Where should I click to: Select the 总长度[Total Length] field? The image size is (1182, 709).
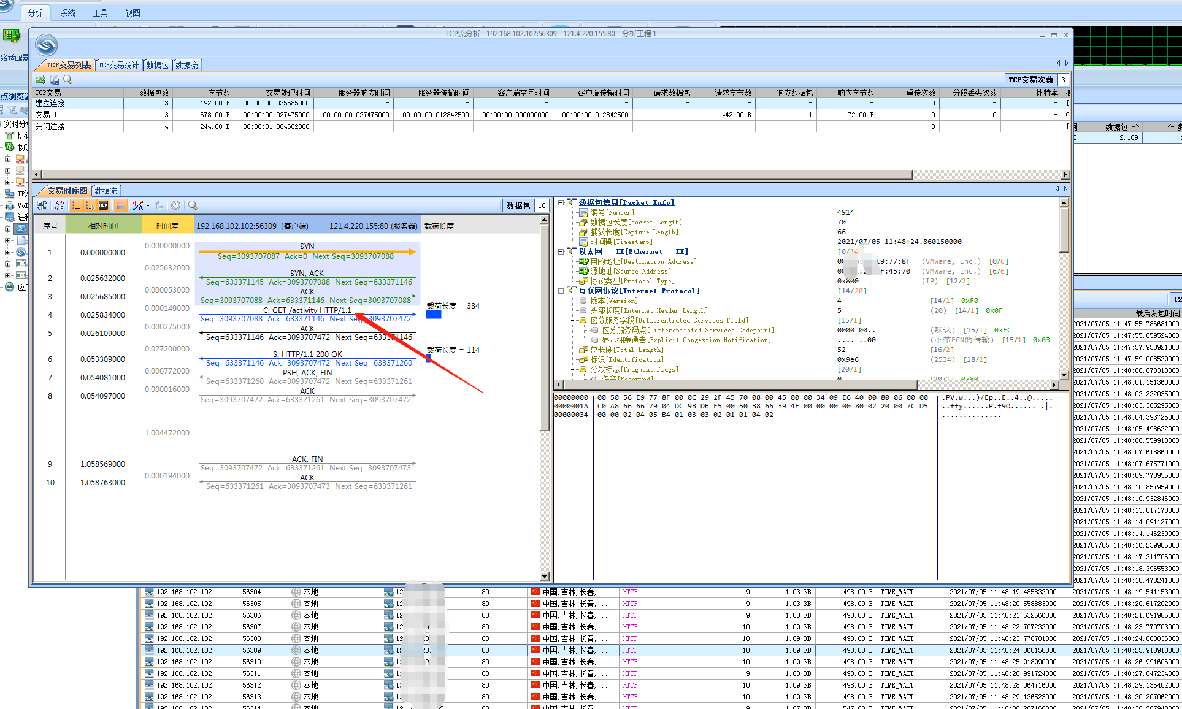(x=627, y=350)
